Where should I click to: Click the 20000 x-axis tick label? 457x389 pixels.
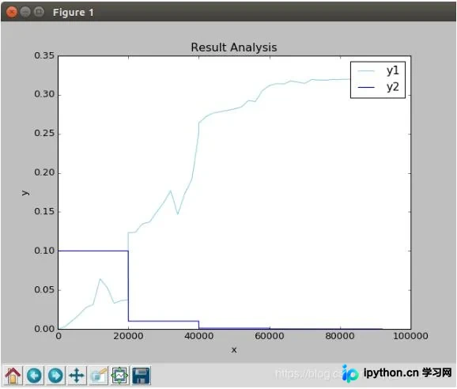(128, 336)
